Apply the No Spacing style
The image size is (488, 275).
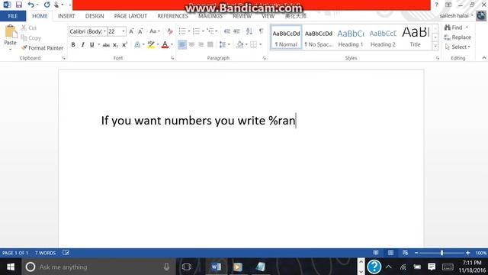tap(319, 37)
